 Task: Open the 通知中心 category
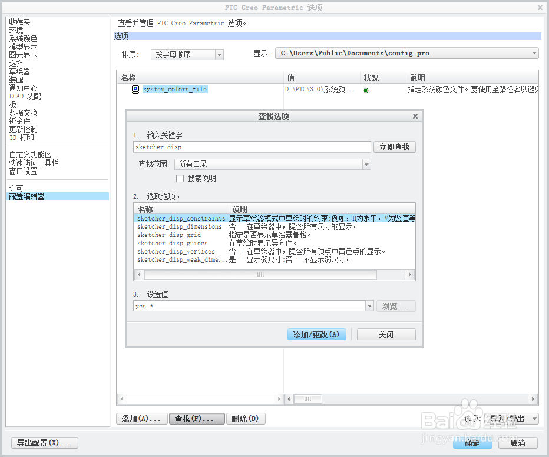pos(23,88)
